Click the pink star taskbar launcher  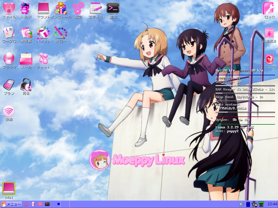pyautogui.click(x=26, y=204)
